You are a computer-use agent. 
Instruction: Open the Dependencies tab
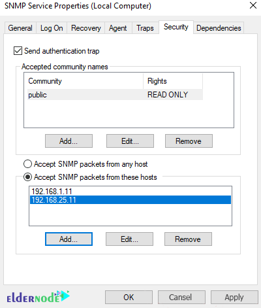219,28
